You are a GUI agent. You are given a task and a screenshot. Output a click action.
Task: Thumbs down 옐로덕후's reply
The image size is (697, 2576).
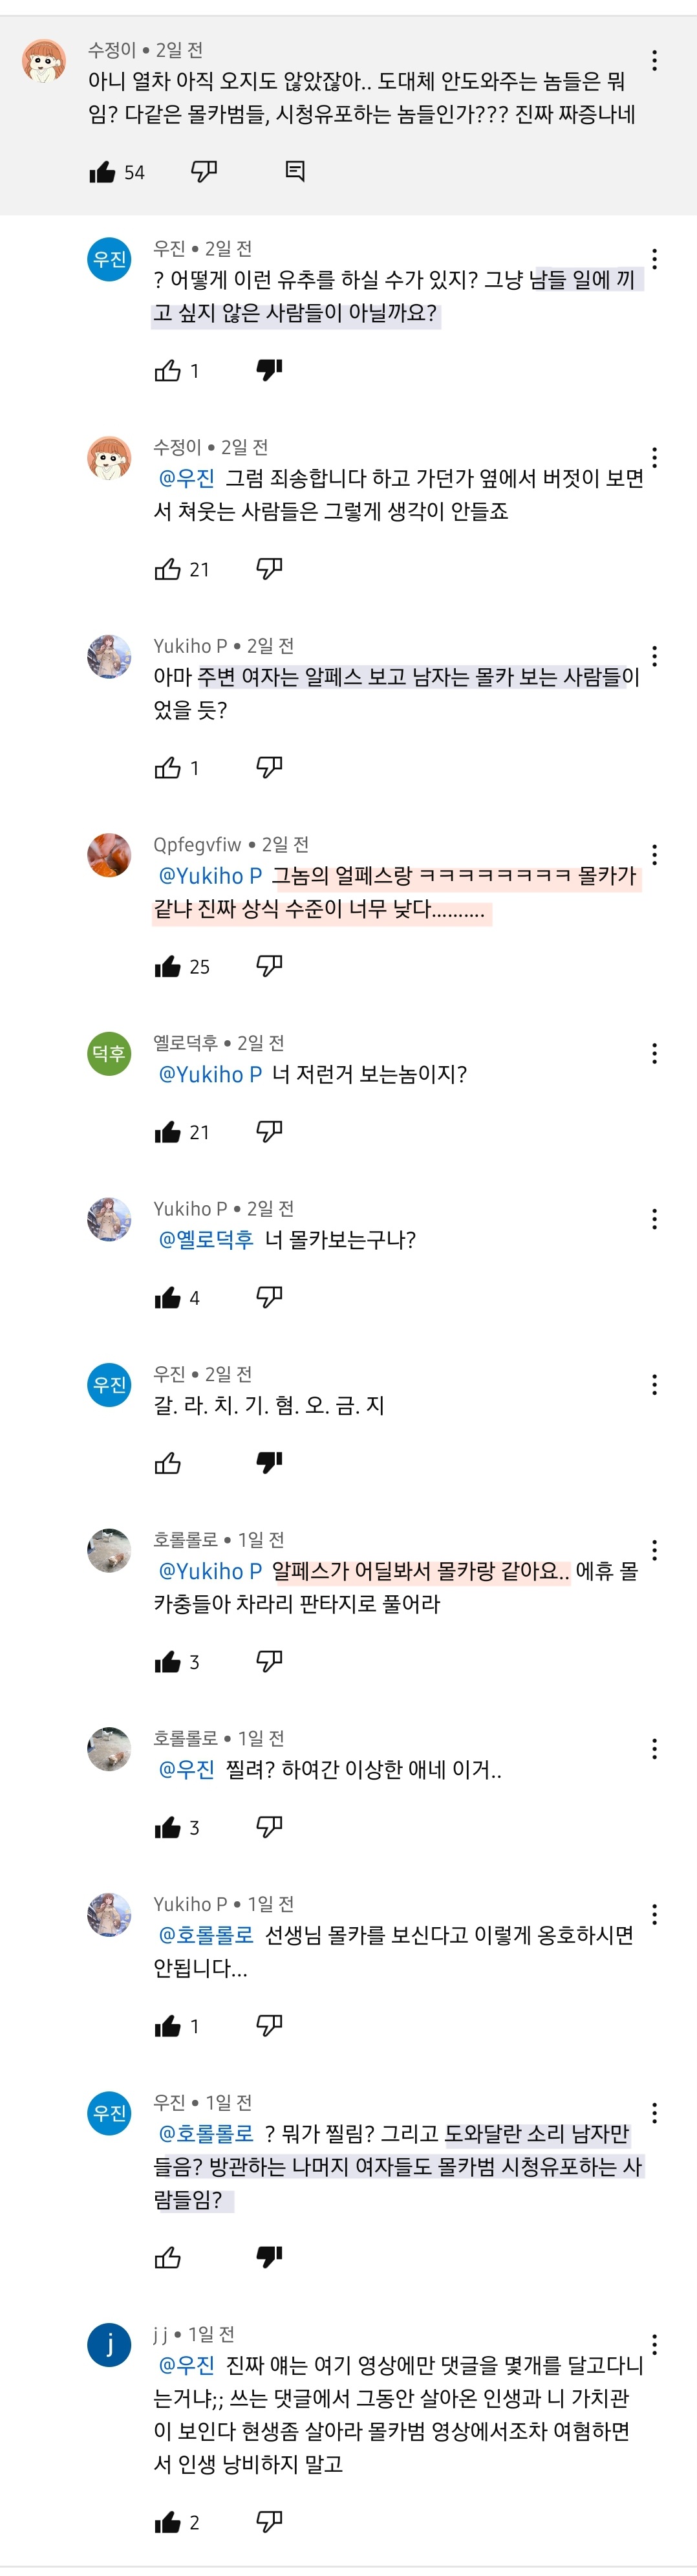(269, 1131)
